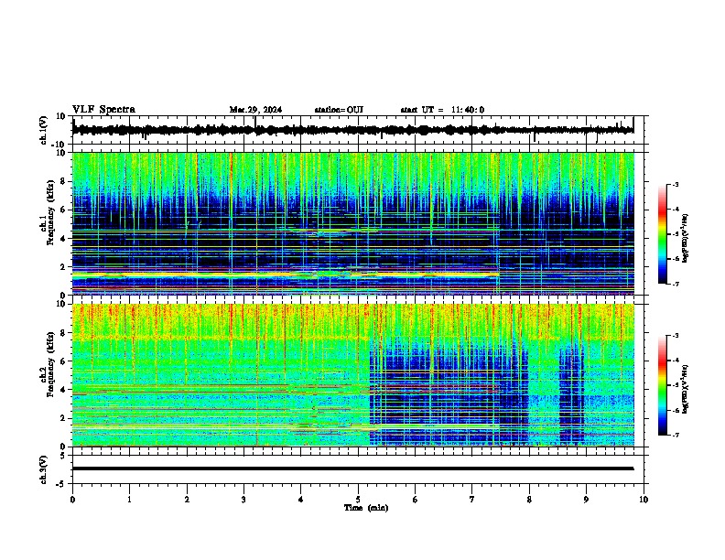Click the "5" tick on ch.3(V) axis

63,455
